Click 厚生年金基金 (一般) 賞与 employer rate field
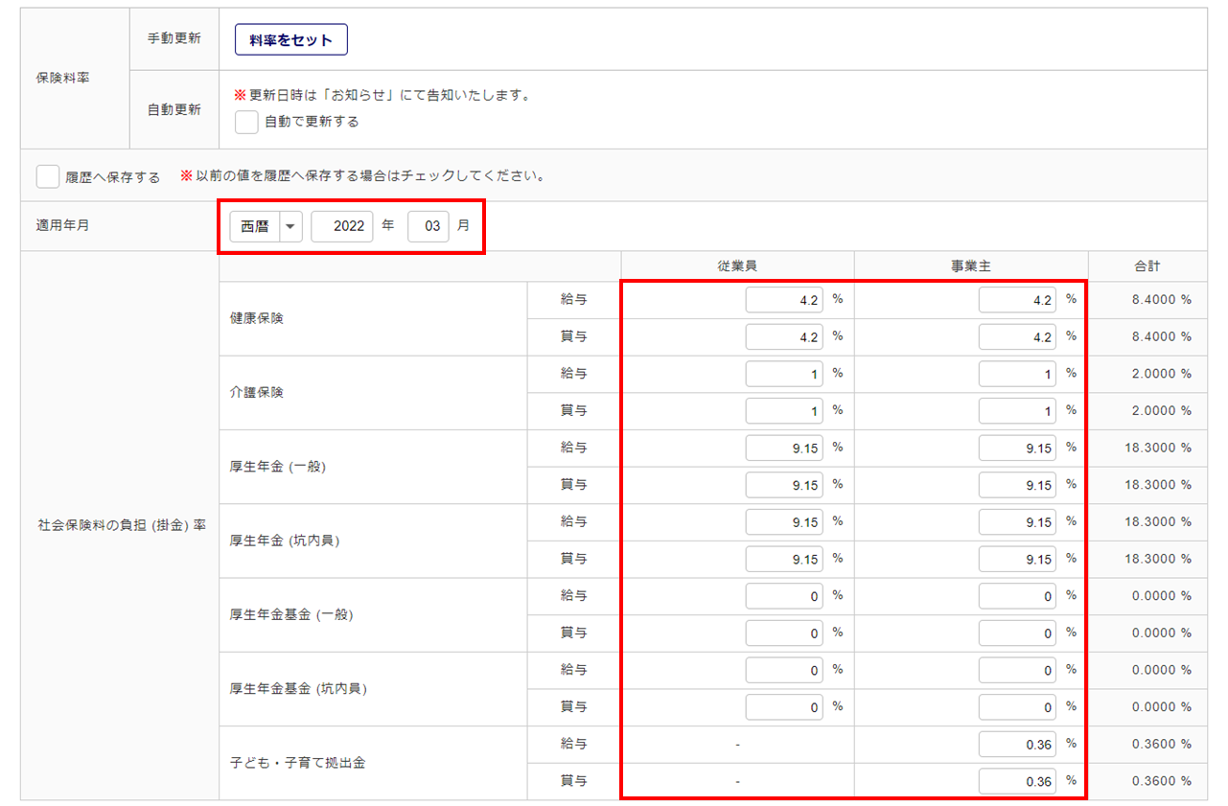The image size is (1228, 806). [x=1017, y=633]
